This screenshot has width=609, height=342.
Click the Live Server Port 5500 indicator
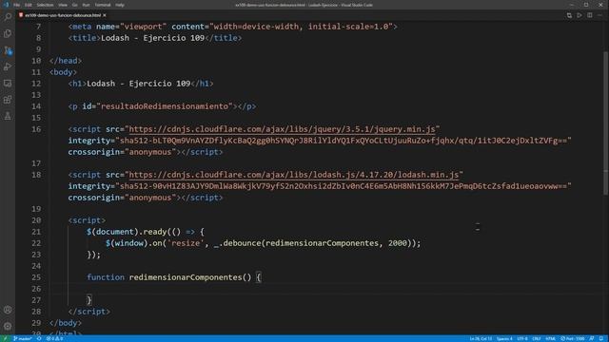[x=573, y=338]
